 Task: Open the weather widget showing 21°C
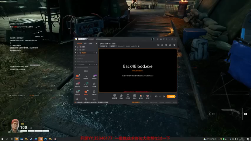(x=210, y=139)
